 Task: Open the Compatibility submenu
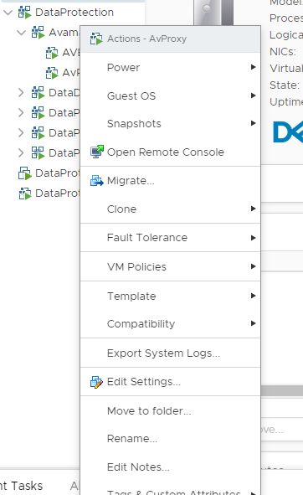pyautogui.click(x=171, y=323)
